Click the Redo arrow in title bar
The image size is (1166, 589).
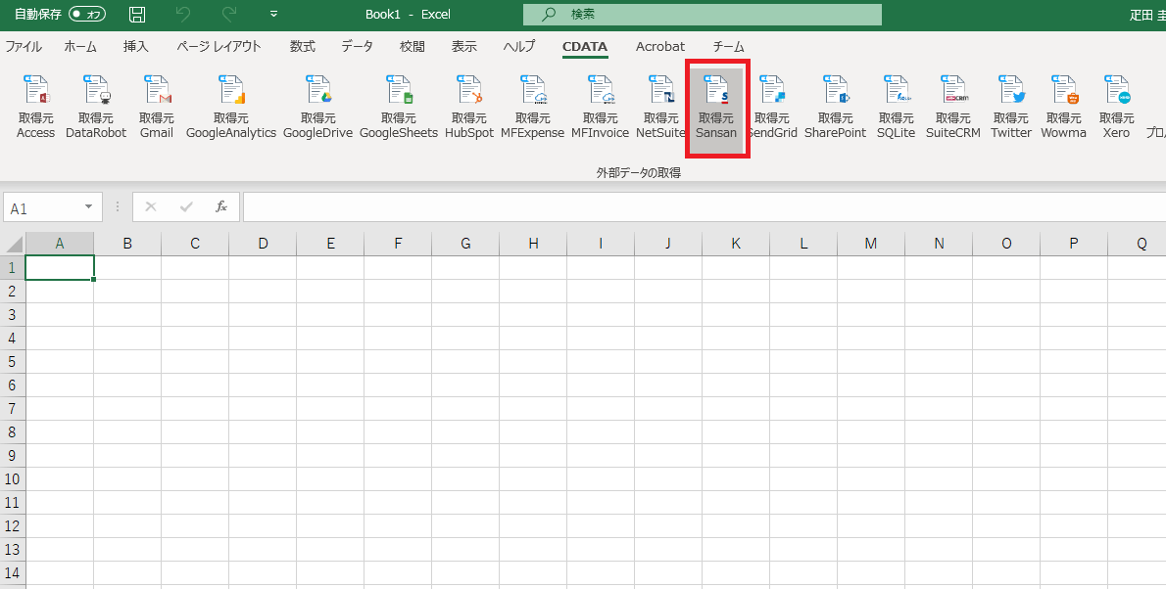point(229,14)
